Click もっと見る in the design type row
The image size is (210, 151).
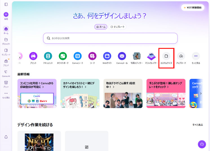click(196, 56)
